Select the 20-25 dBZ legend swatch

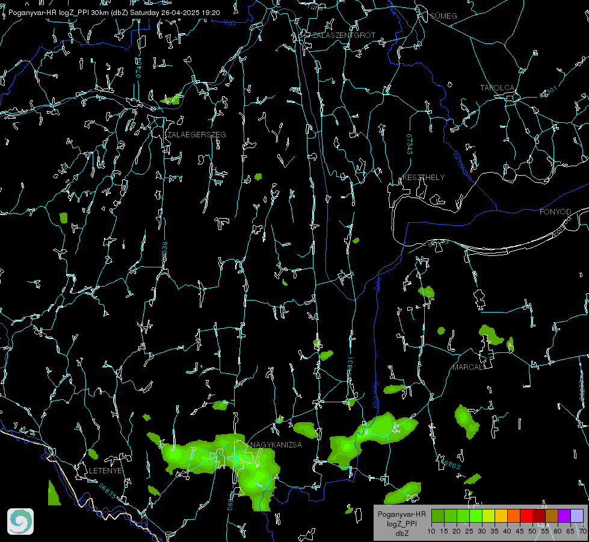point(463,516)
